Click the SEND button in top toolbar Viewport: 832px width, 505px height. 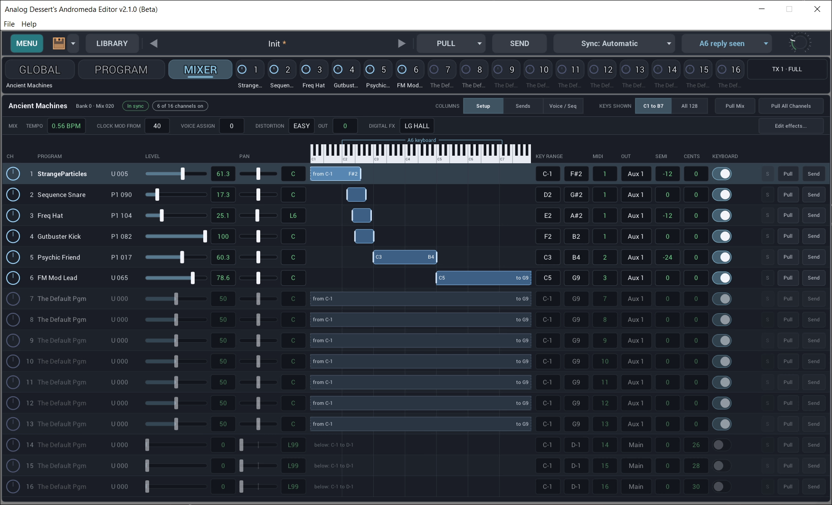point(520,43)
